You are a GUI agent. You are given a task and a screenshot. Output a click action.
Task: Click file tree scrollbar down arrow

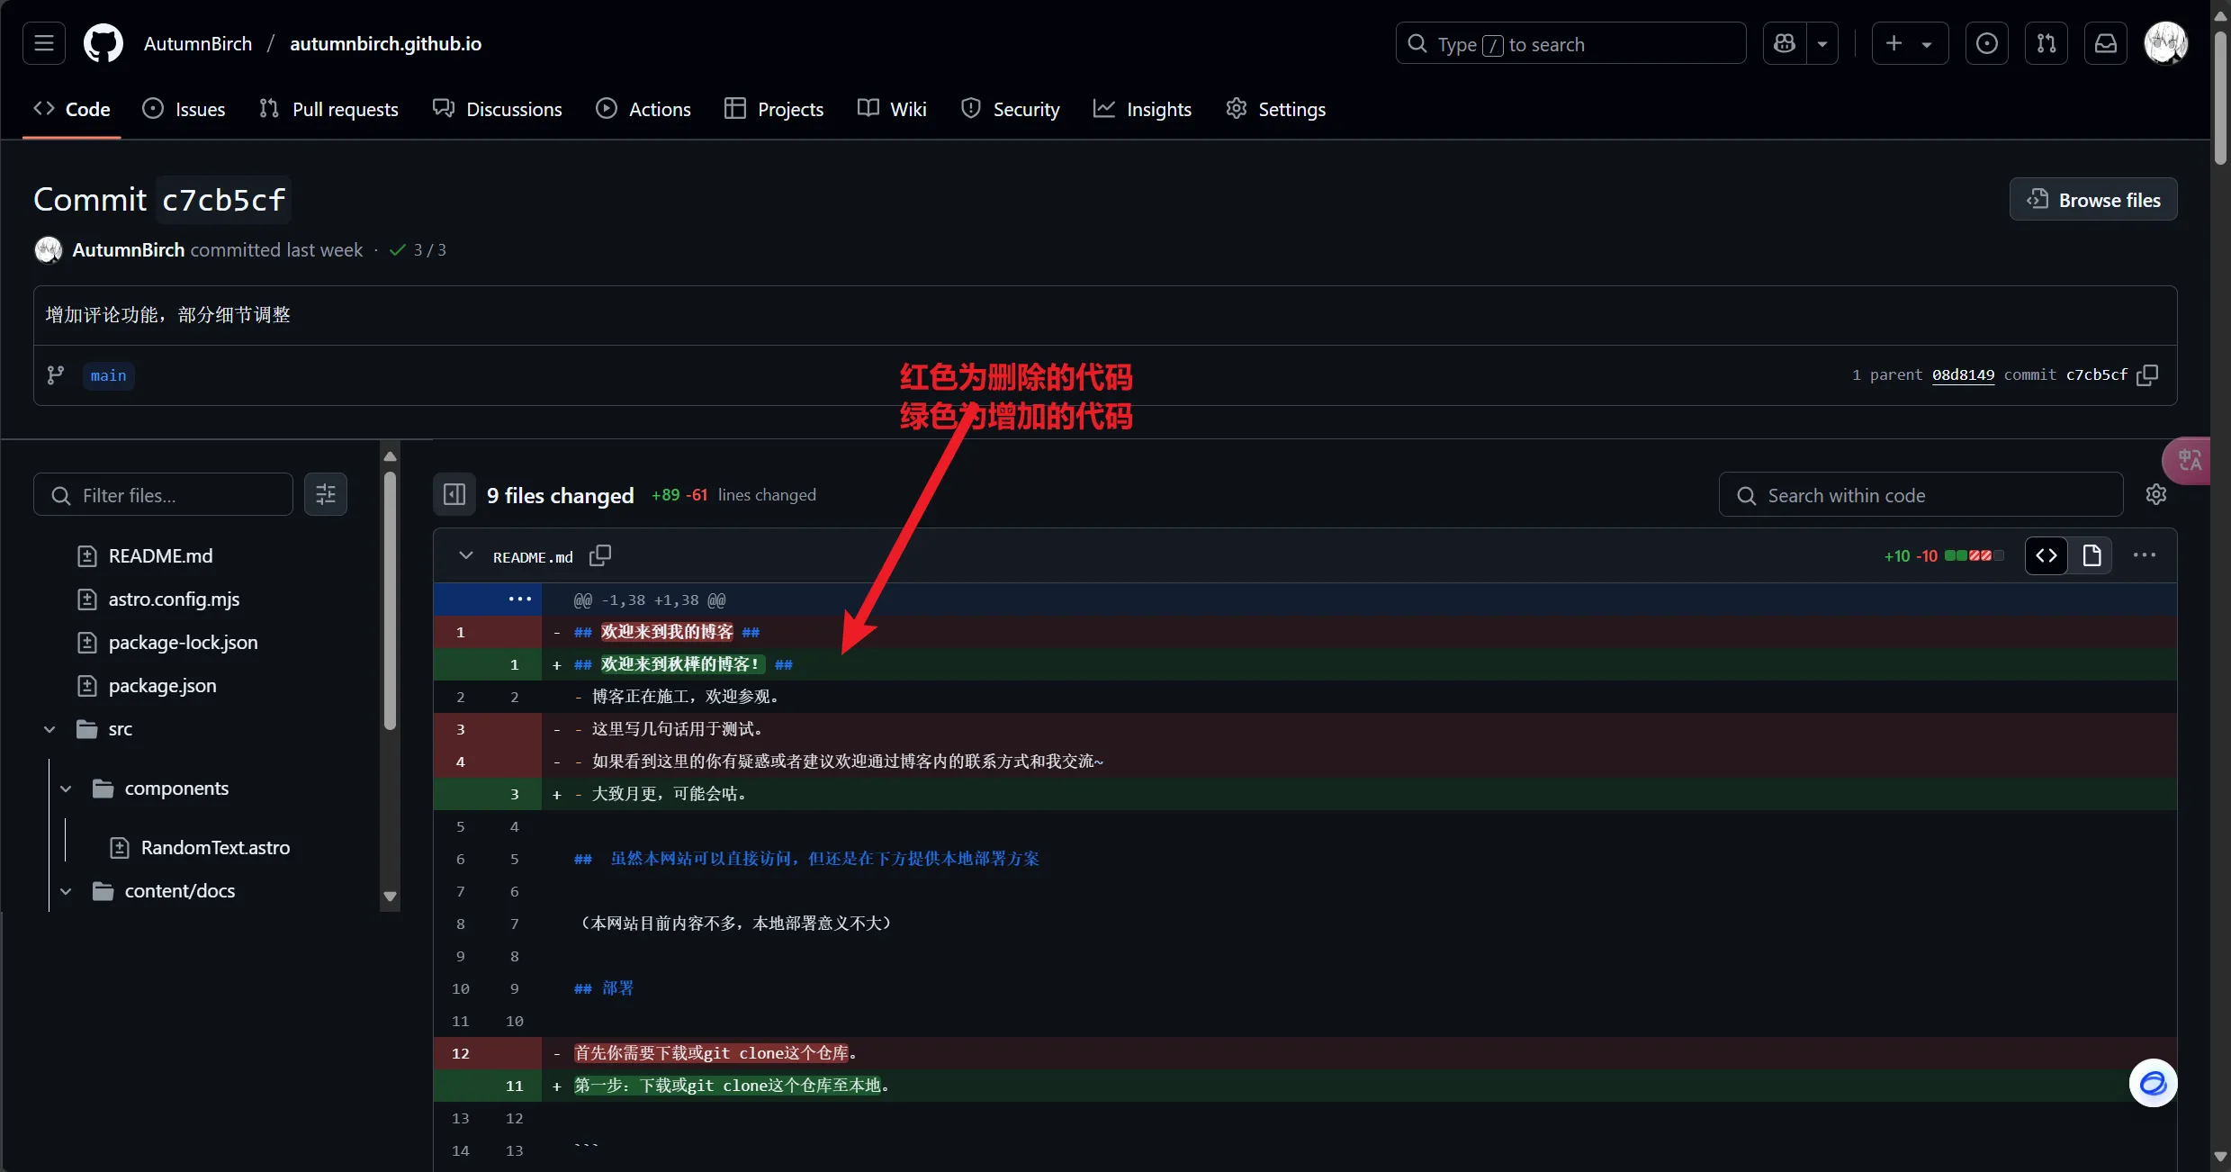click(x=390, y=897)
